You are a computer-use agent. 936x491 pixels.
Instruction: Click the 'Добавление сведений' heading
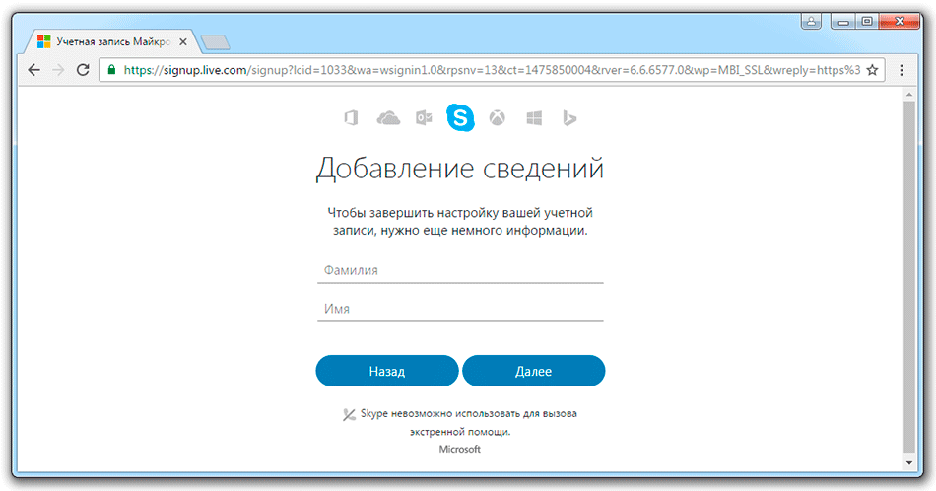click(x=460, y=169)
